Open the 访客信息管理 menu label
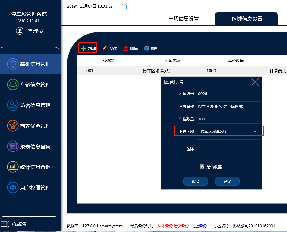 tap(35, 106)
